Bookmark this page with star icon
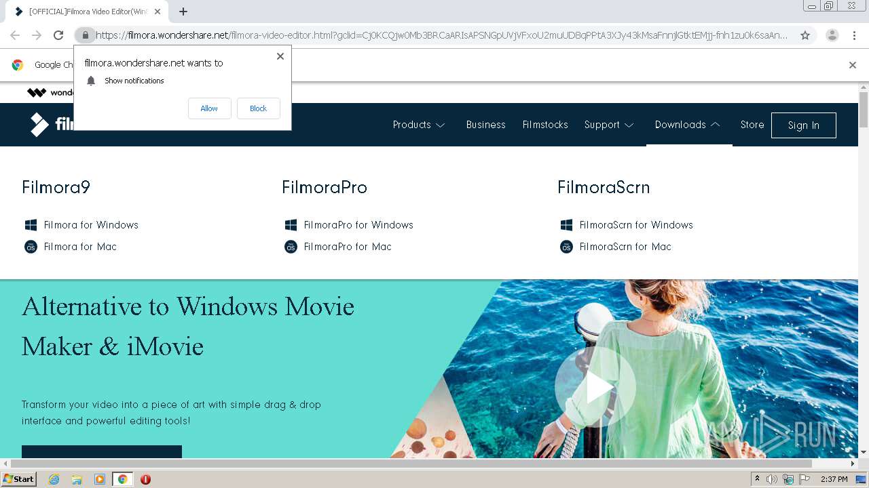The image size is (869, 488). [805, 35]
